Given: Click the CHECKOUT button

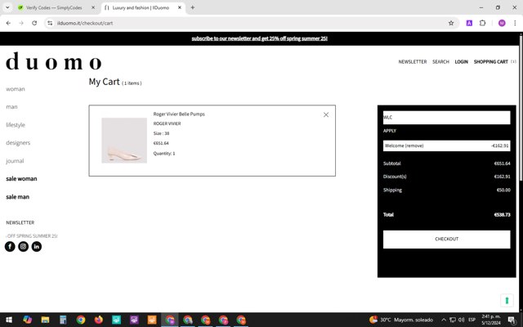Looking at the screenshot, I should (x=447, y=240).
